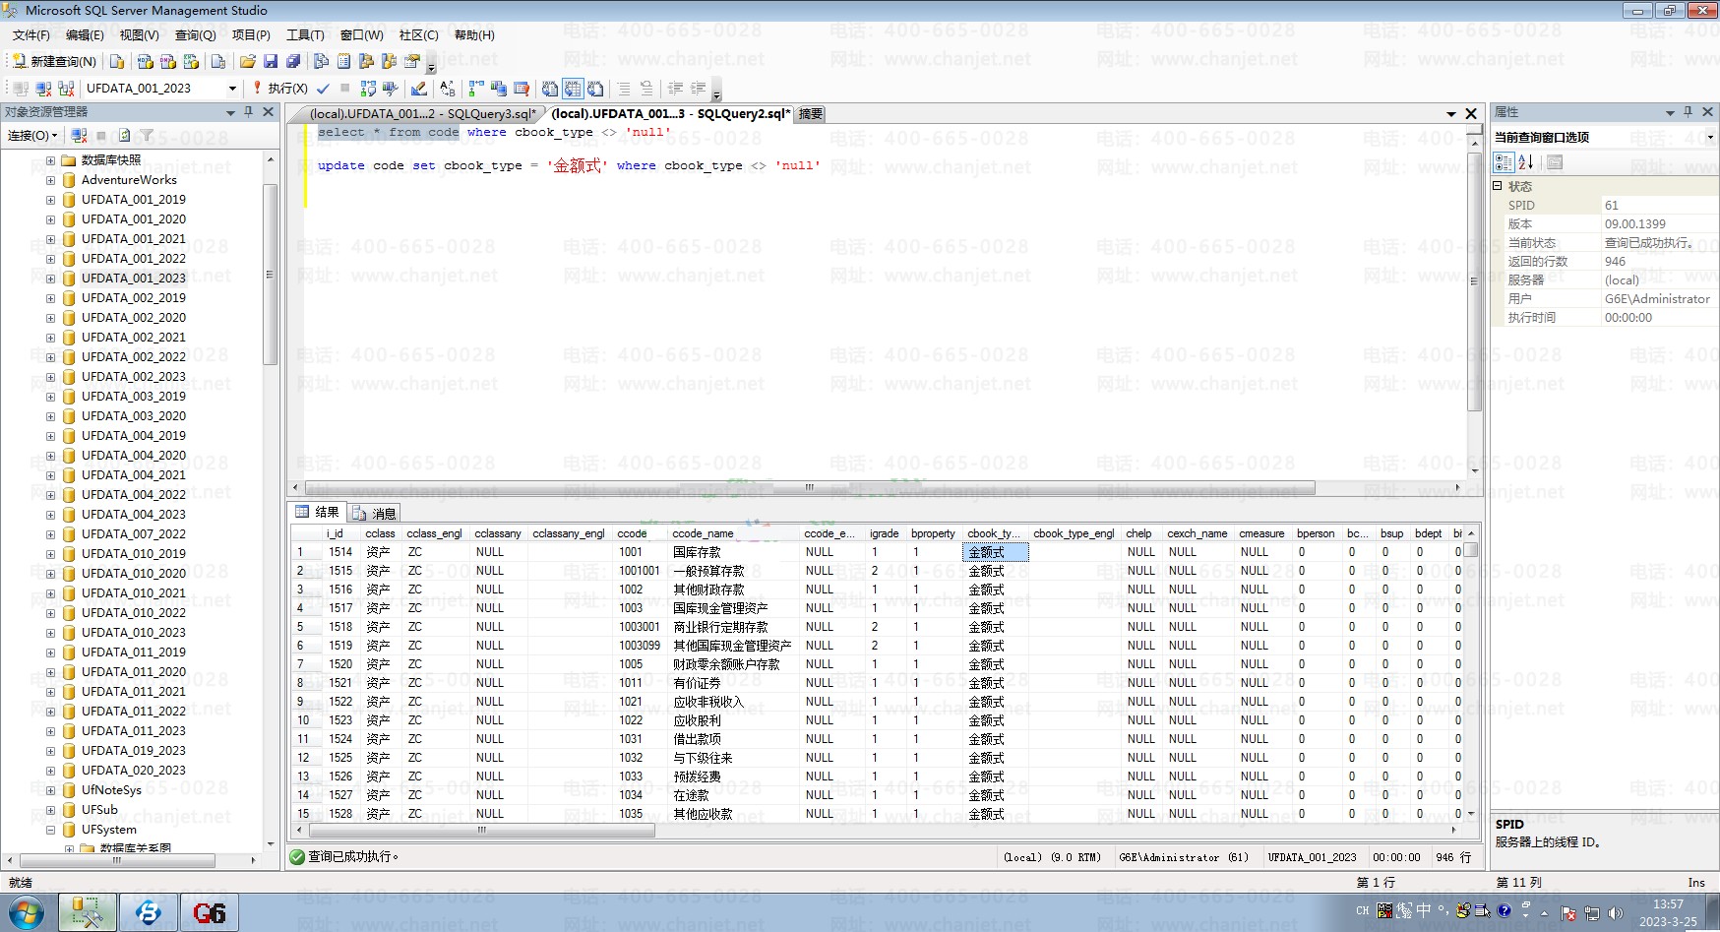
Task: Sort properties alphabetically with the A-Z icon
Action: click(1525, 161)
